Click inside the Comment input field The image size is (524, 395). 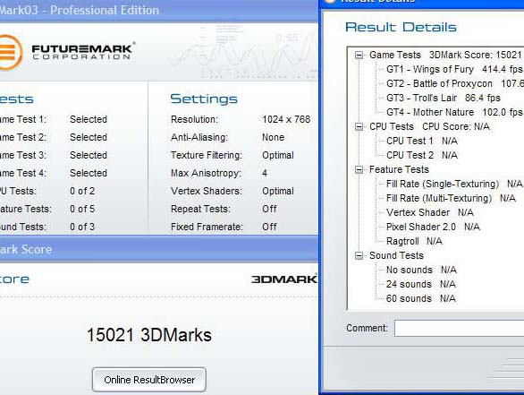pyautogui.click(x=459, y=329)
